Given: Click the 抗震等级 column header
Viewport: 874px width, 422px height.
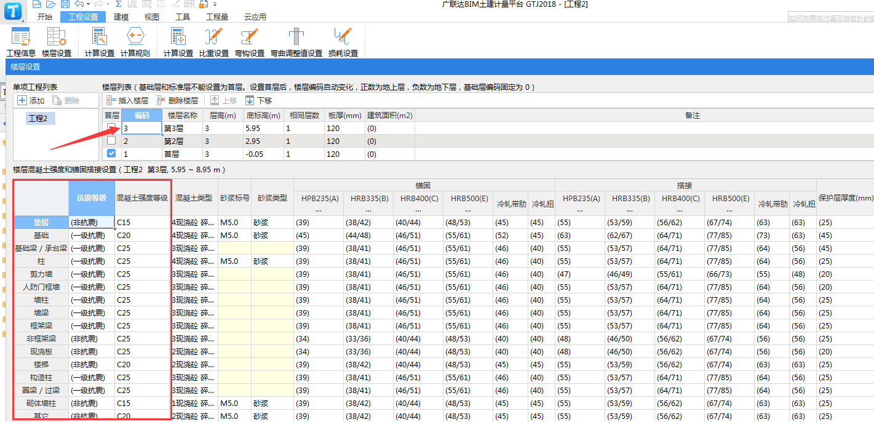Looking at the screenshot, I should click(x=92, y=197).
